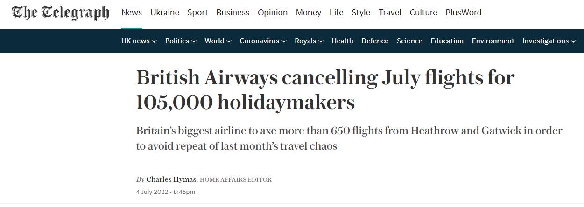Select Sport in top navigation

[x=197, y=13]
